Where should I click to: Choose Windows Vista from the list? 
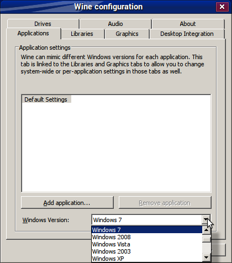pyautogui.click(x=147, y=244)
